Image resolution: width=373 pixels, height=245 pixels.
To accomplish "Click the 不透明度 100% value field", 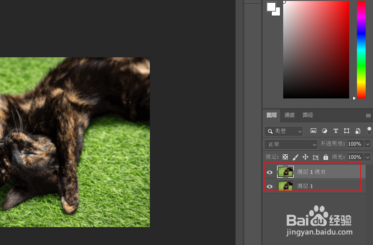I will [x=356, y=144].
